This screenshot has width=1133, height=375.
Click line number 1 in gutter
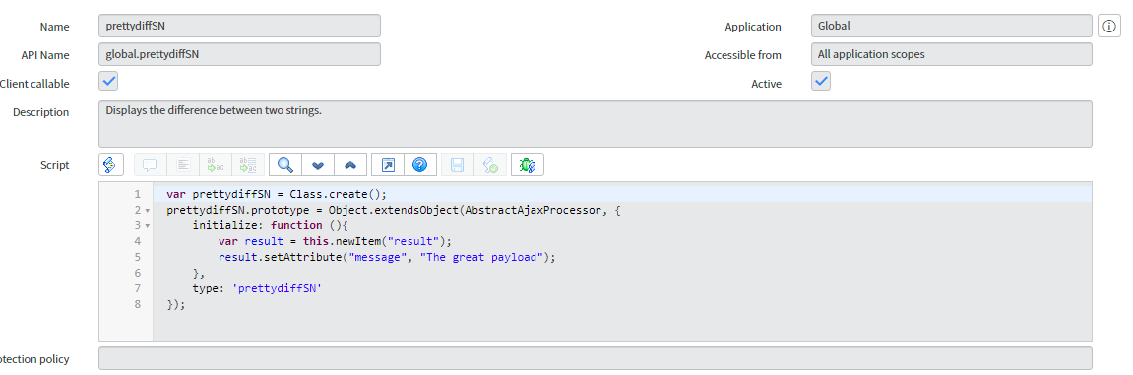coord(137,194)
